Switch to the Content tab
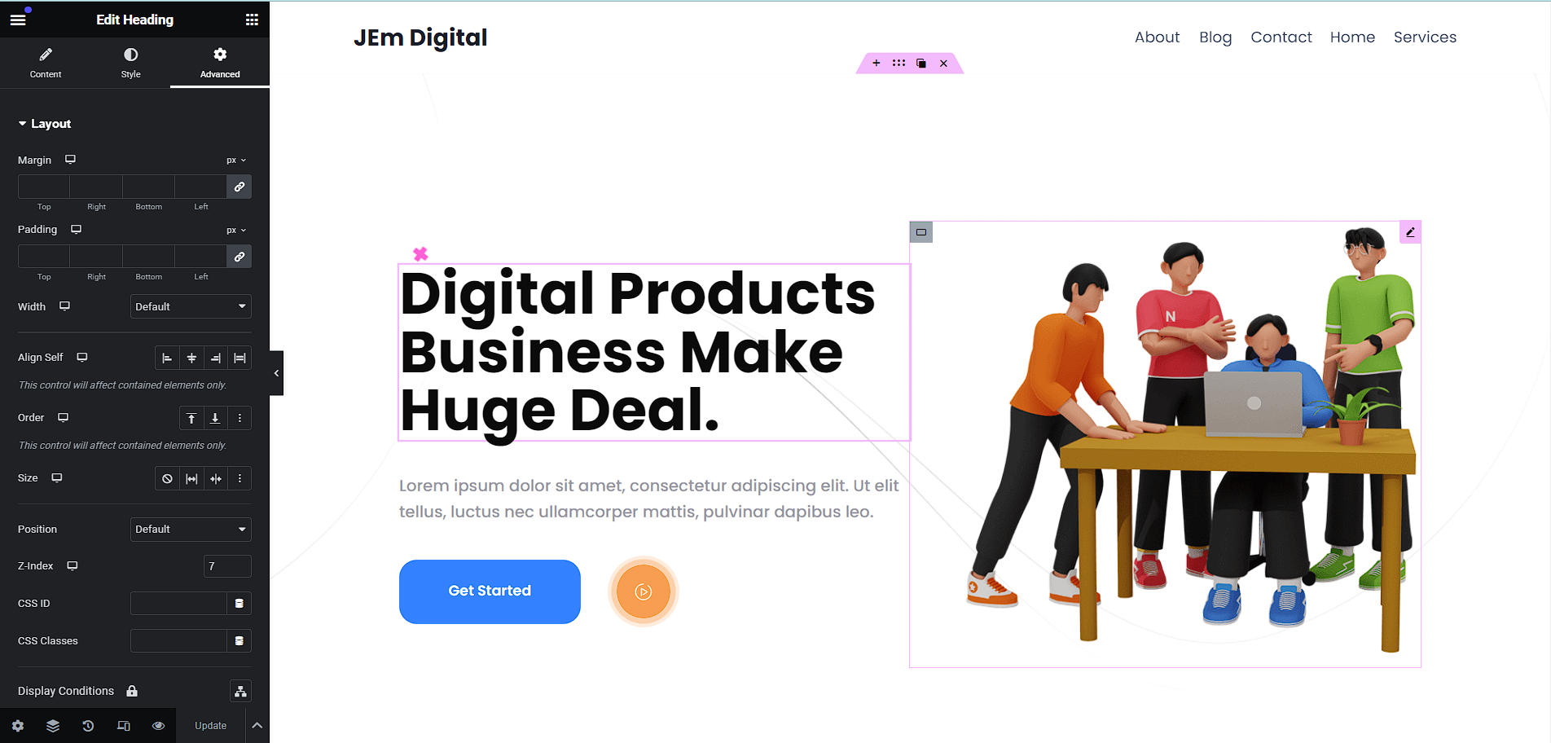The width and height of the screenshot is (1551, 743). point(46,63)
